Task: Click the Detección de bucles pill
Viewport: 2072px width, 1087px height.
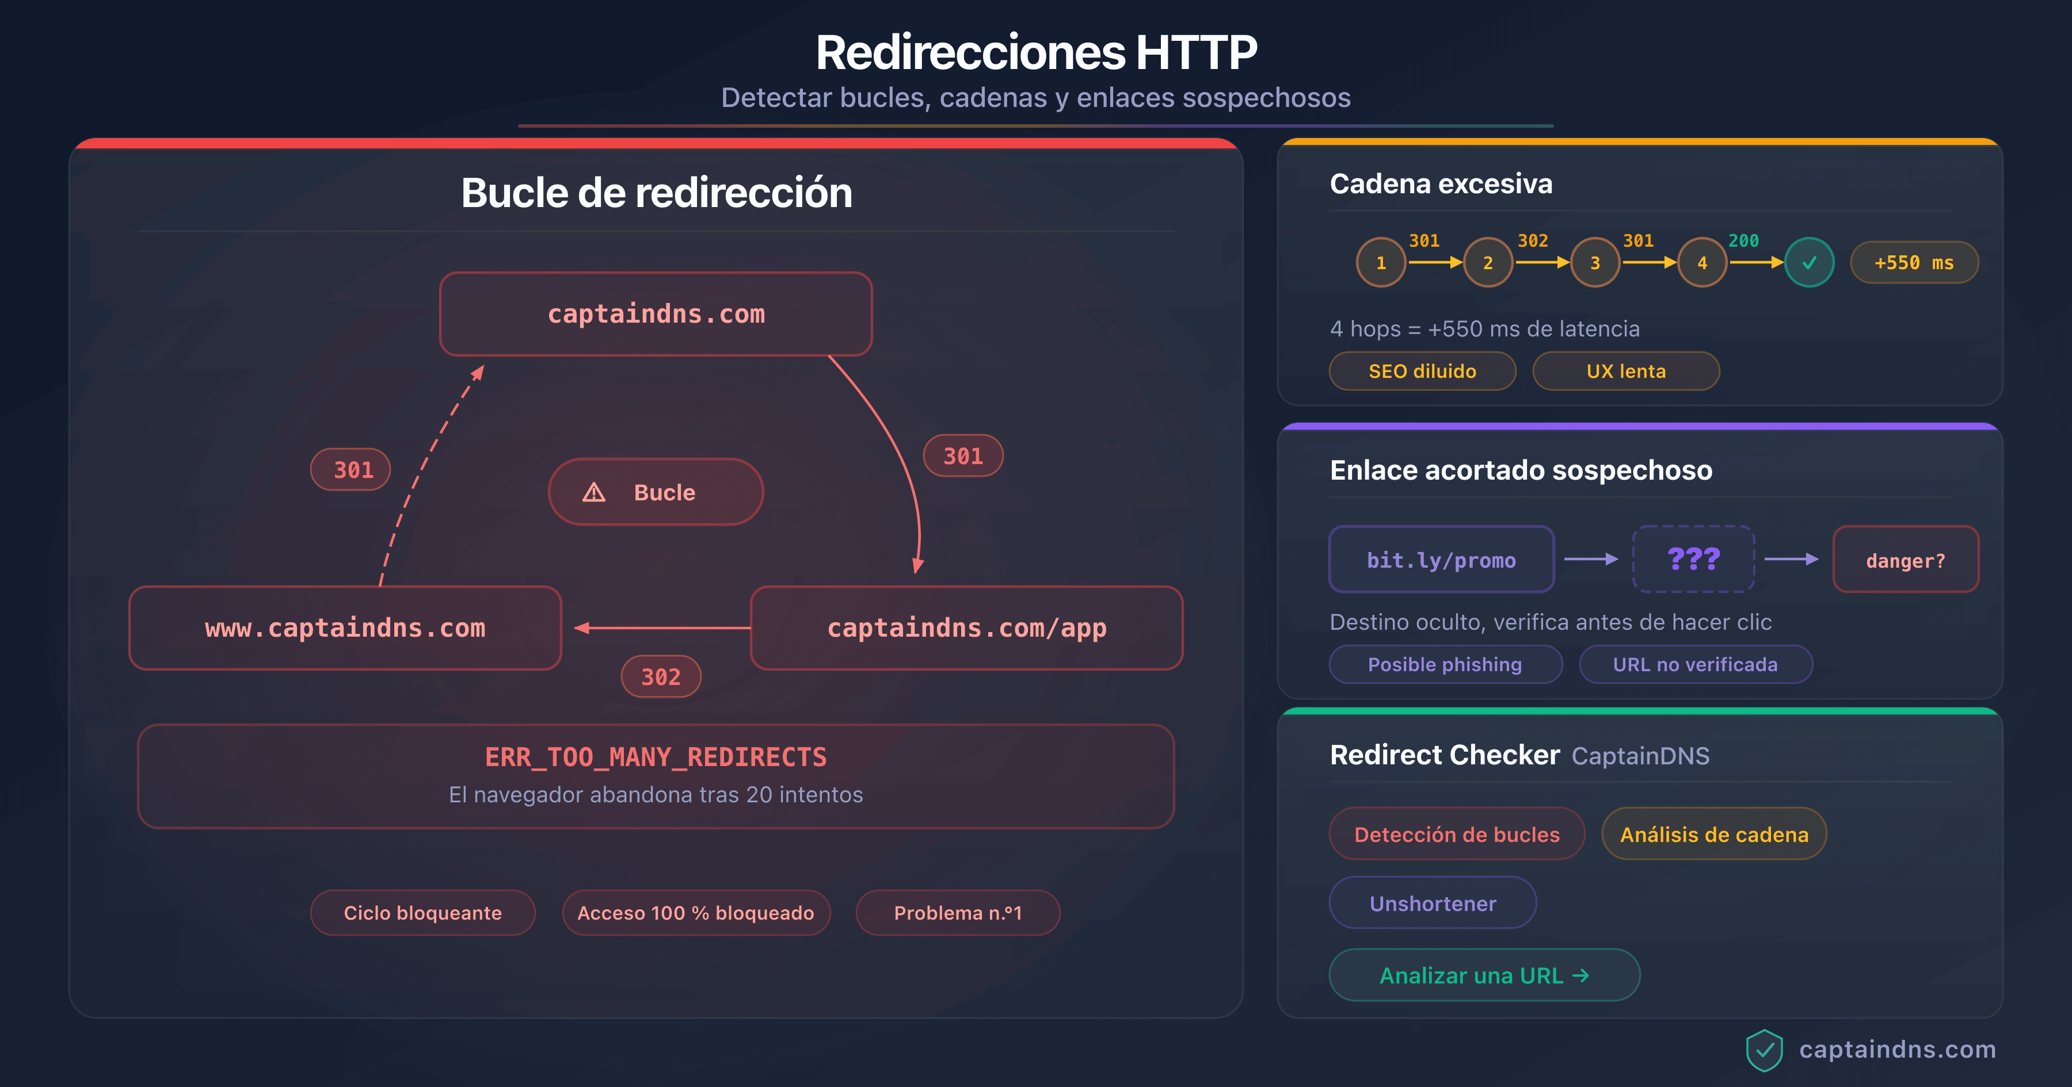Action: (x=1457, y=834)
